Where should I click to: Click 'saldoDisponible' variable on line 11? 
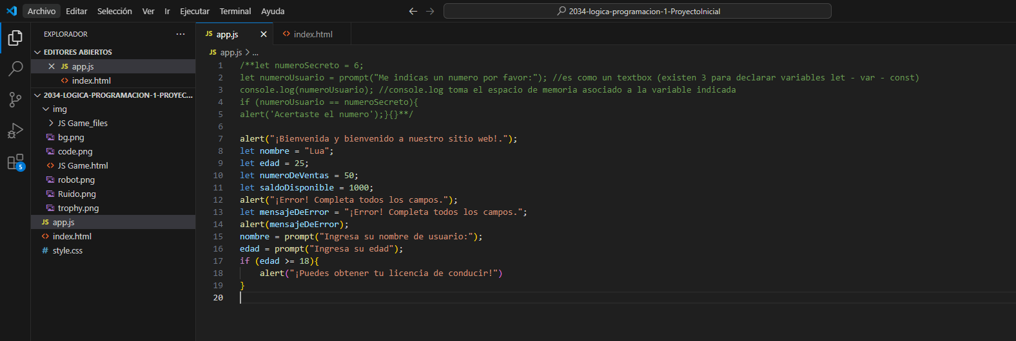(297, 187)
